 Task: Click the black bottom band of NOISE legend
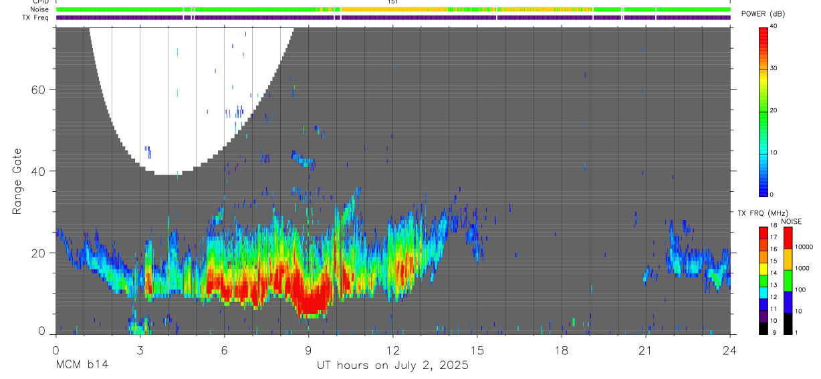[789, 324]
